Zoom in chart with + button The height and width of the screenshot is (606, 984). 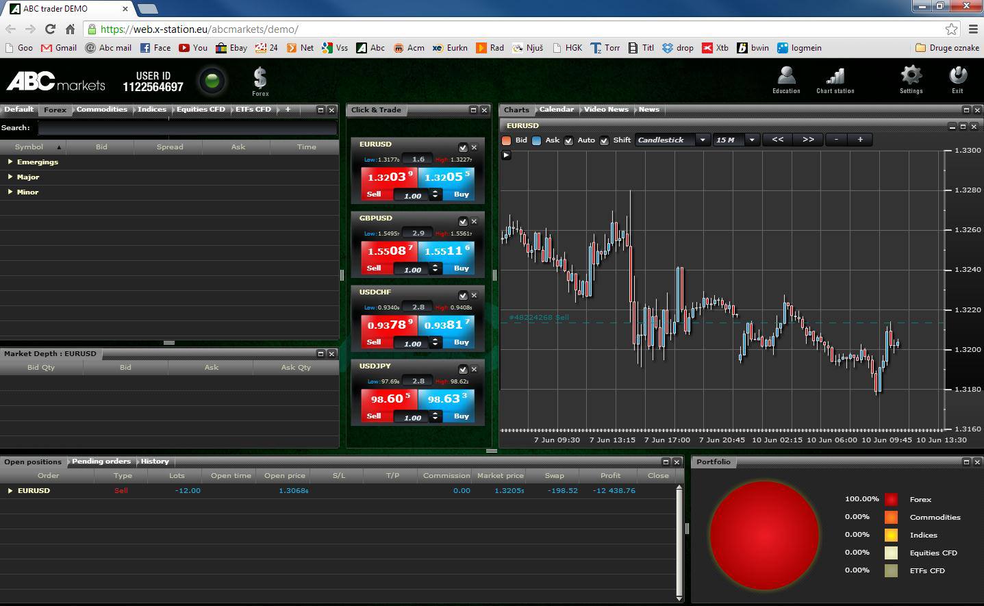click(860, 140)
